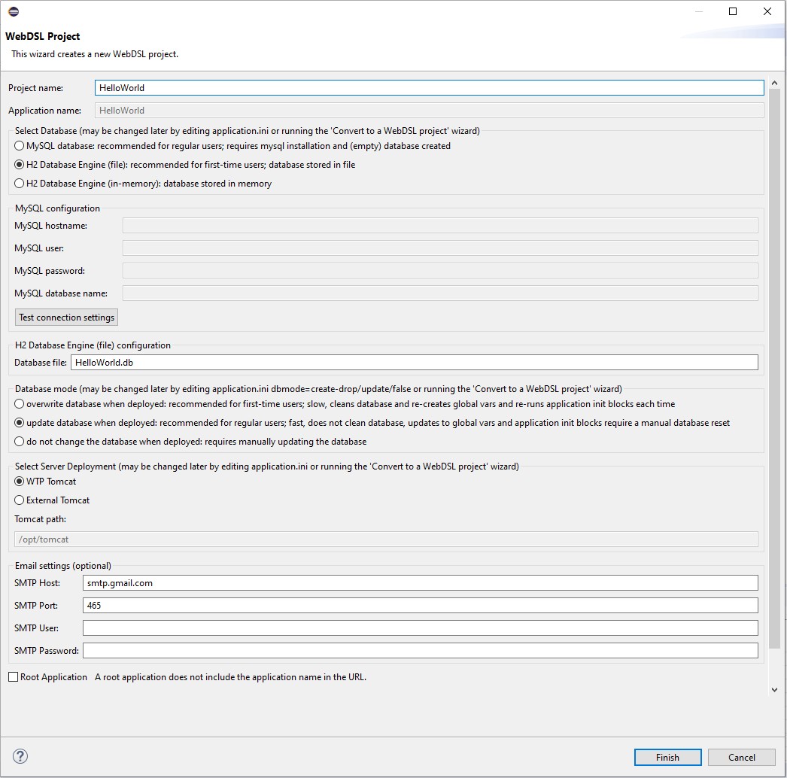Image resolution: width=787 pixels, height=778 pixels.
Task: Focus the Project name field
Action: (x=429, y=88)
